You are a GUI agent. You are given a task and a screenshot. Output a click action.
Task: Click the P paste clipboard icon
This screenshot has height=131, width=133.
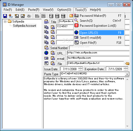click(x=53, y=32)
